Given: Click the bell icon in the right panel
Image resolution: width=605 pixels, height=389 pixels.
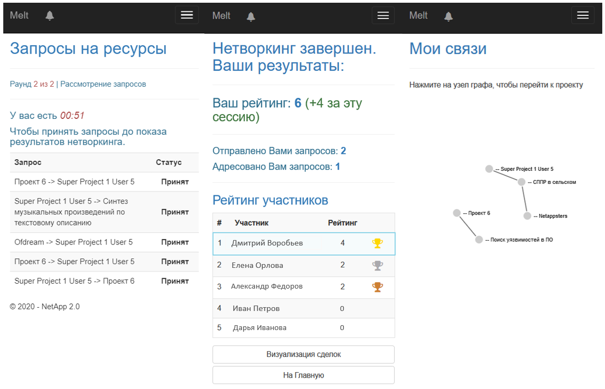Looking at the screenshot, I should click(448, 16).
